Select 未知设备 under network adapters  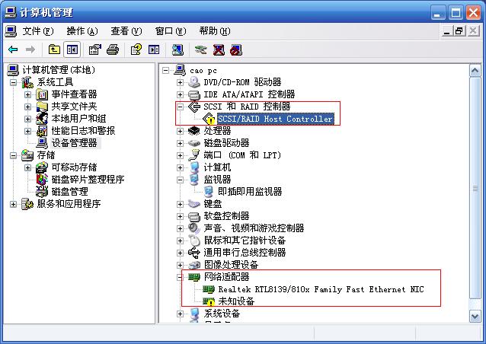click(236, 301)
